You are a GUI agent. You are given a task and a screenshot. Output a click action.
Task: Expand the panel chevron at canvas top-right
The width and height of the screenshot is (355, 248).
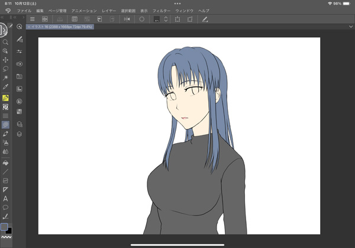click(x=350, y=27)
